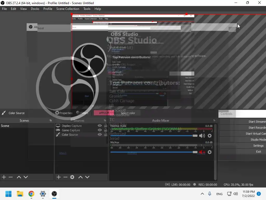266x200 pixels.
Task: Show hidden tray icons chevron
Action: pyautogui.click(x=202, y=194)
